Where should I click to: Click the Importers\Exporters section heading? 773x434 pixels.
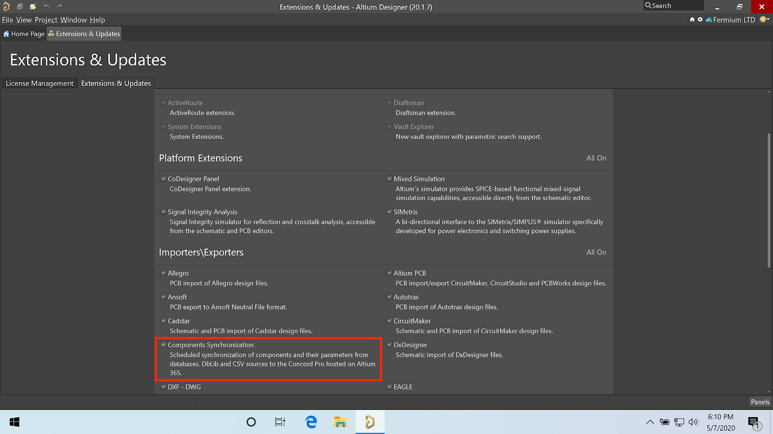coord(201,252)
